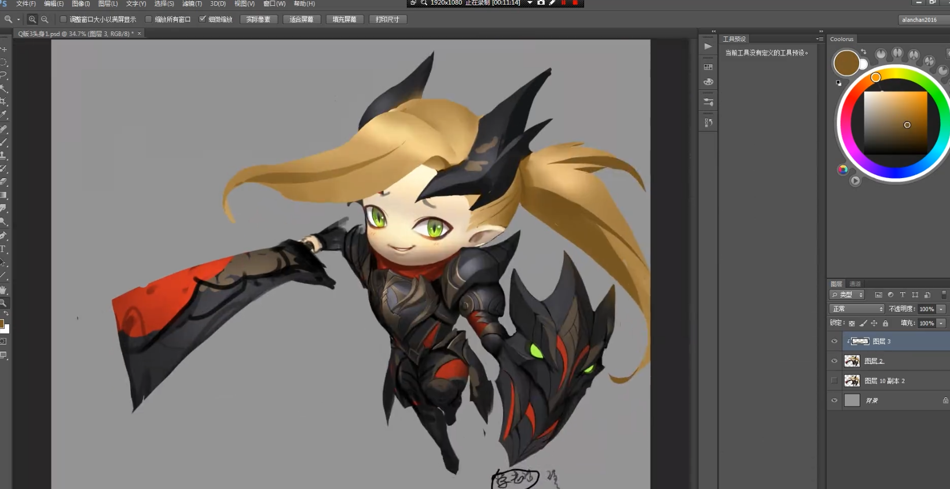Open the Brush presets panel icon

point(708,102)
